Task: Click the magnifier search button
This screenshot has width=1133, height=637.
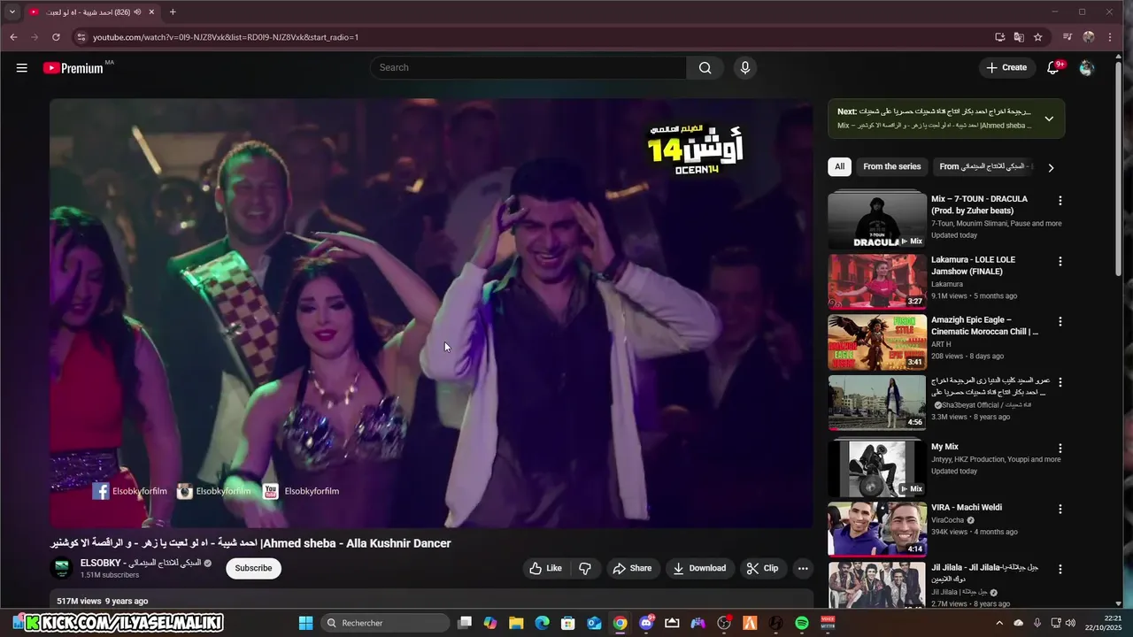Action: pos(705,67)
